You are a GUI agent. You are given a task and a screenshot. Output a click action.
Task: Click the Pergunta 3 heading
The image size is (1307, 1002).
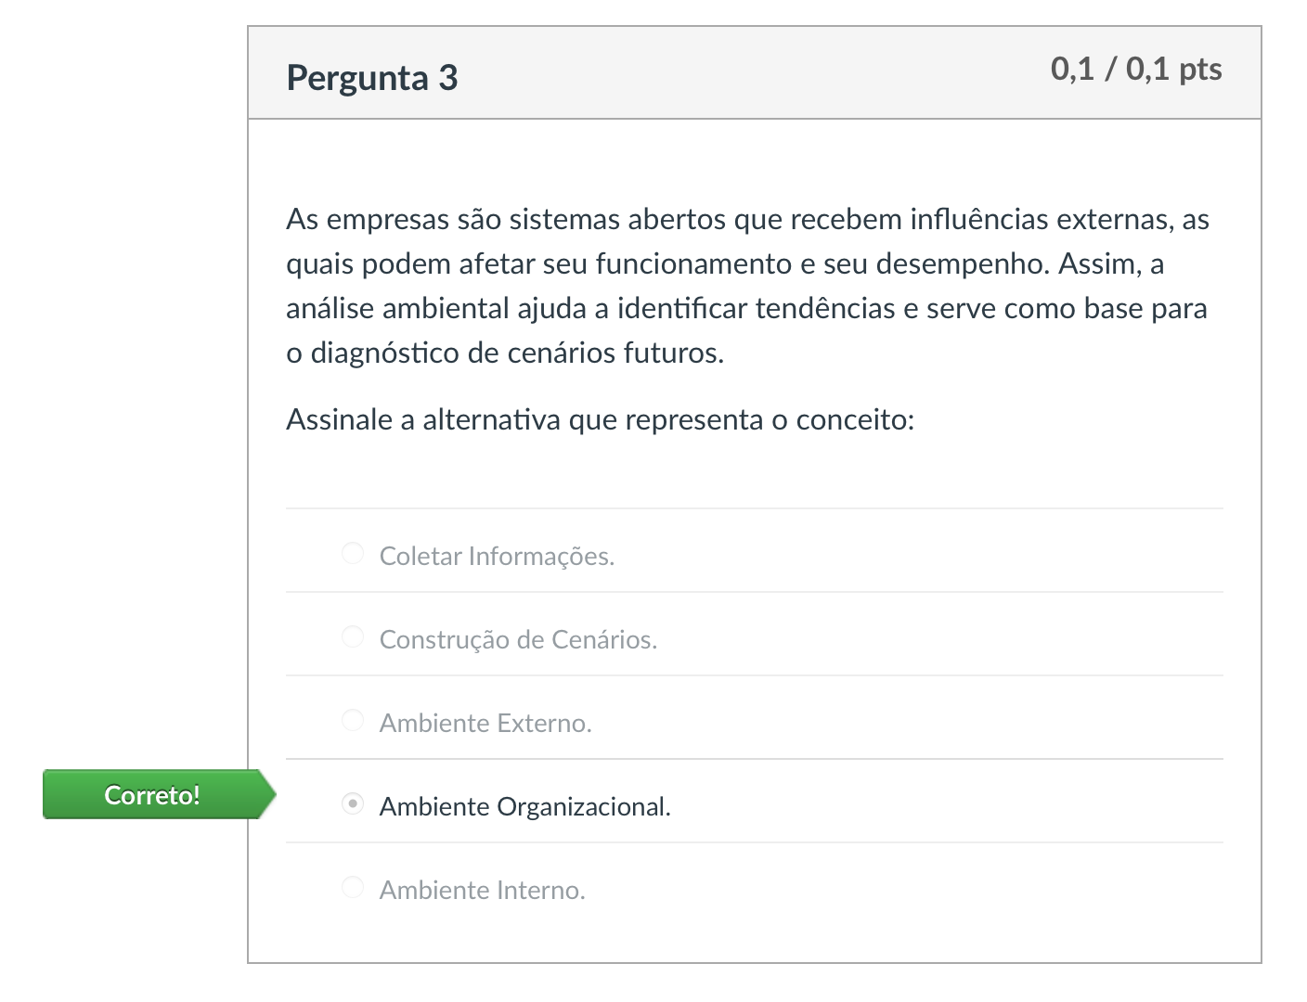[372, 78]
